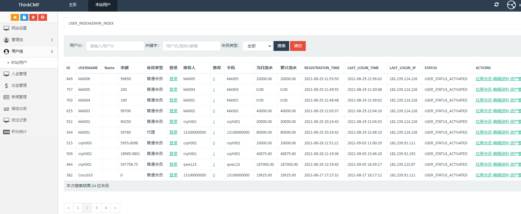Image resolution: width=521 pixels, height=214 pixels.
Task: Click the red trash shortcut icon
Action: click(x=33, y=17)
